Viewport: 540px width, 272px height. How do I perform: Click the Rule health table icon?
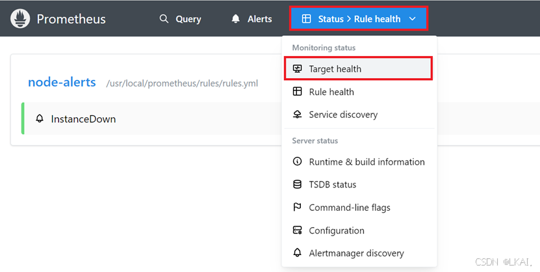pyautogui.click(x=297, y=91)
